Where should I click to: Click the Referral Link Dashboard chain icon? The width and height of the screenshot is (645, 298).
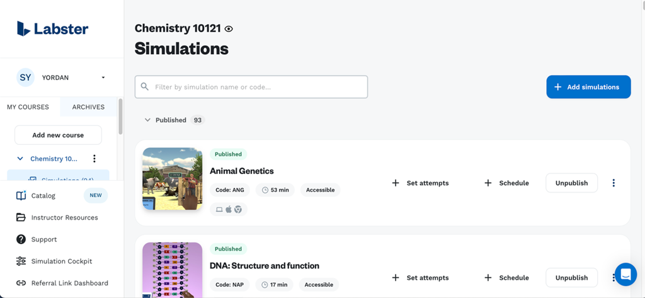coord(21,283)
